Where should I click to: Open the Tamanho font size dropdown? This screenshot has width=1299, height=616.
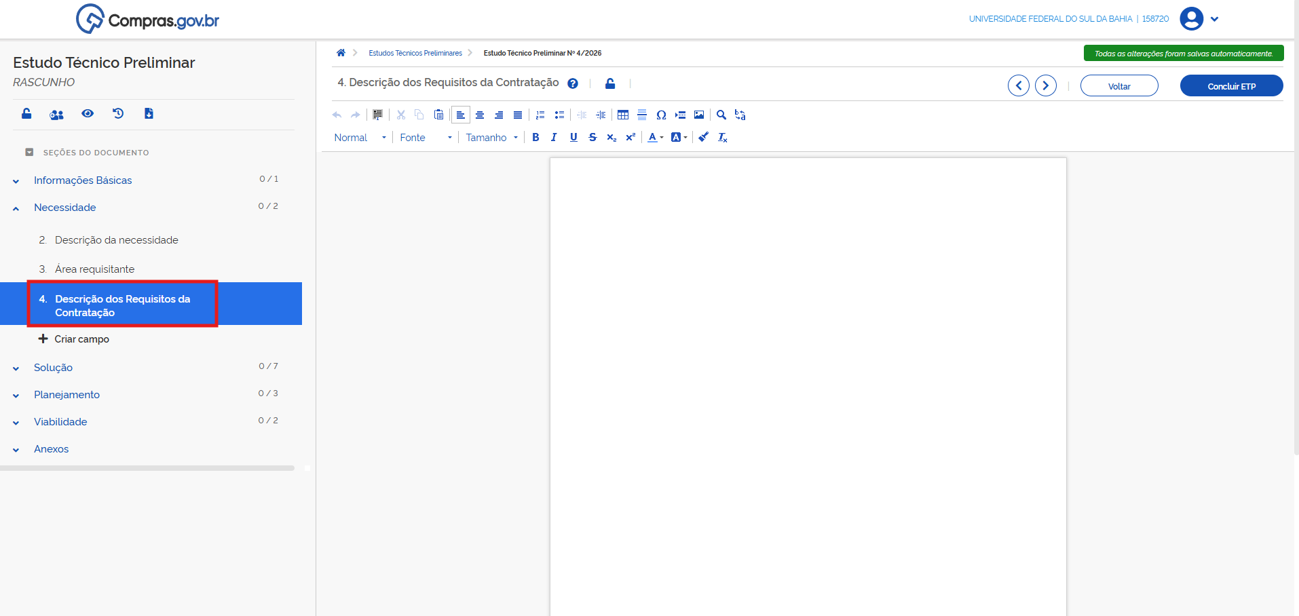tap(491, 137)
